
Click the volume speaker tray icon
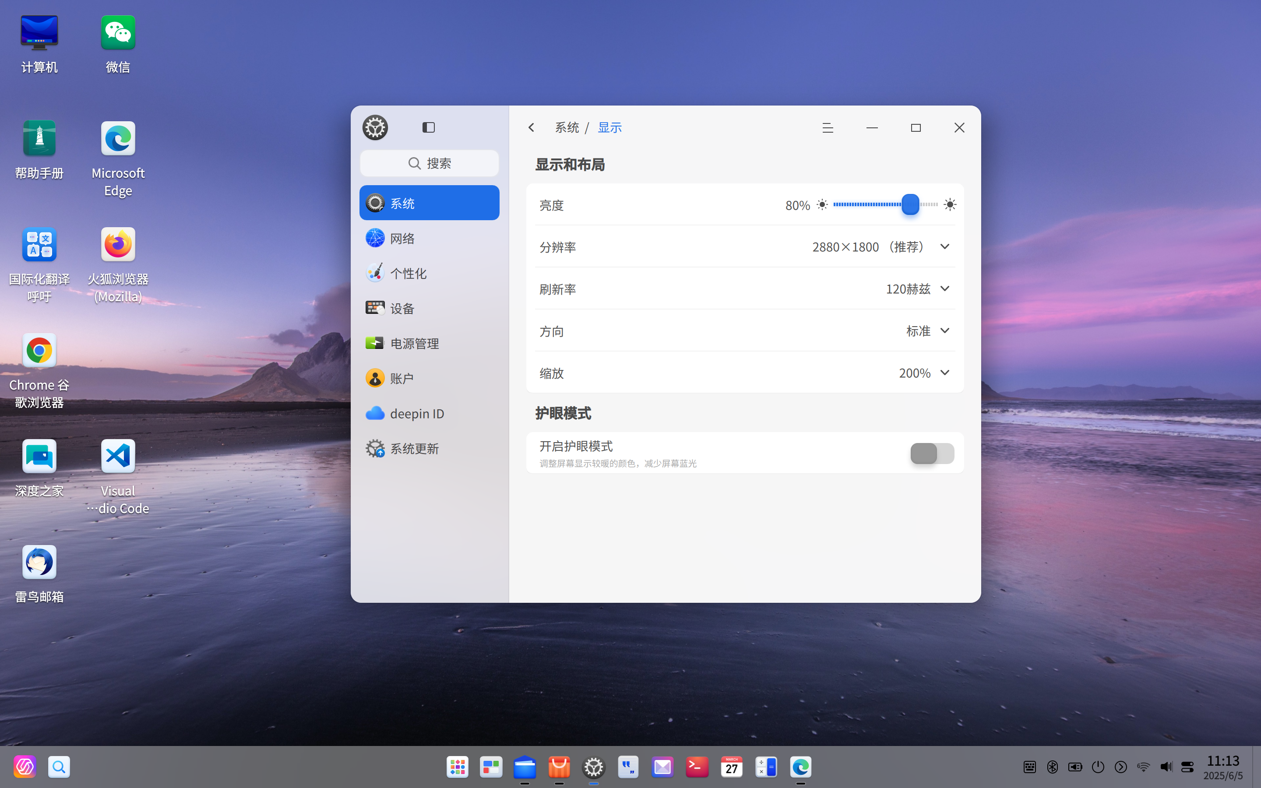pyautogui.click(x=1166, y=767)
